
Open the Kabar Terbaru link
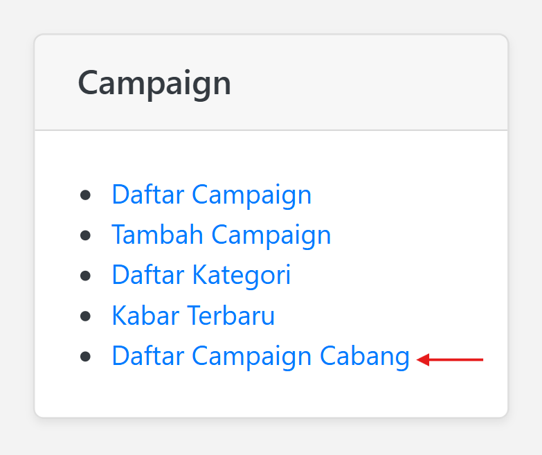pos(193,316)
